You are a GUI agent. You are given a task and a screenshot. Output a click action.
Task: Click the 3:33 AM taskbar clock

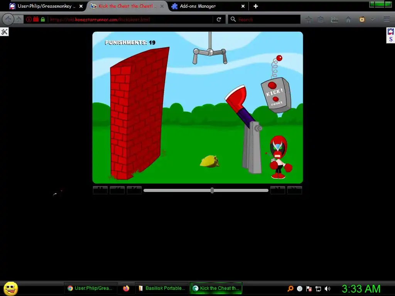point(361,289)
